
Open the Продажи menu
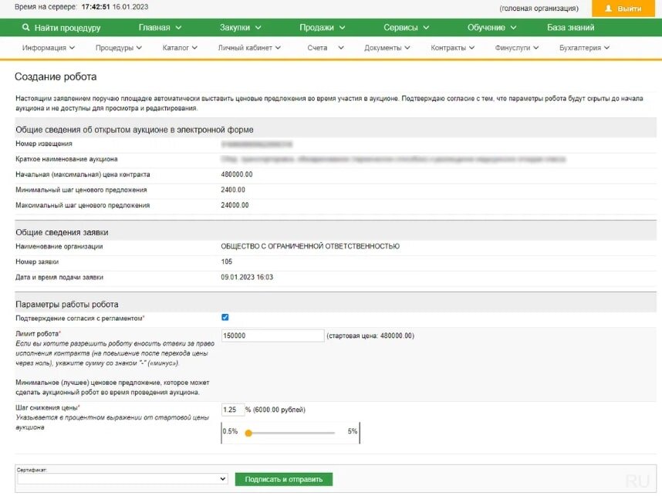[x=323, y=28]
